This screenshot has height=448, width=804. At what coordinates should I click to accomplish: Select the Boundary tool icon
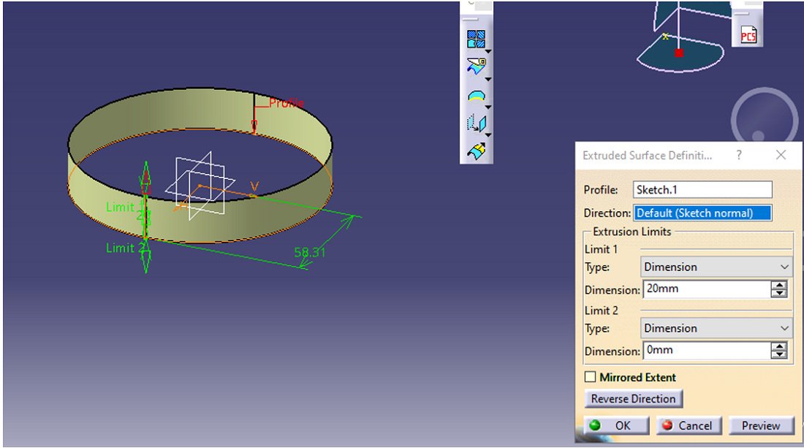[x=477, y=95]
